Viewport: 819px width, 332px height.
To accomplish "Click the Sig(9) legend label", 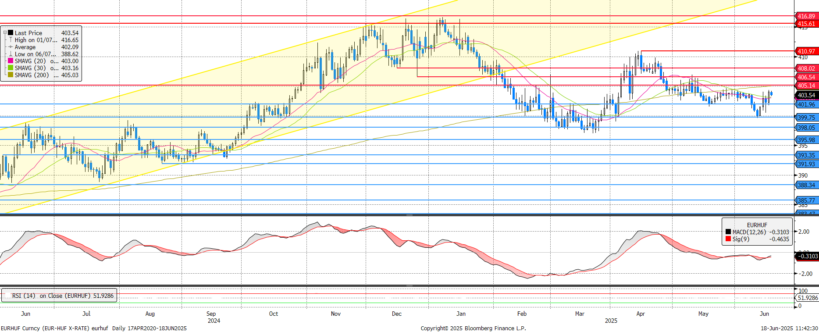I will tap(741, 239).
